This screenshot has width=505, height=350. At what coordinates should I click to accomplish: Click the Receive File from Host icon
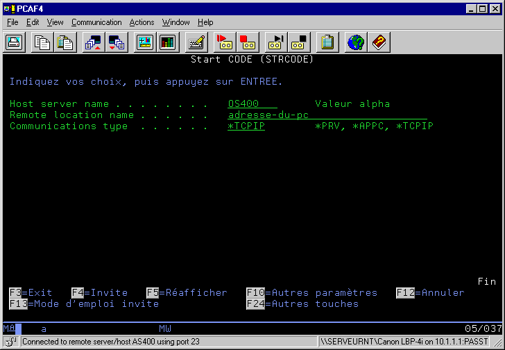click(x=116, y=42)
